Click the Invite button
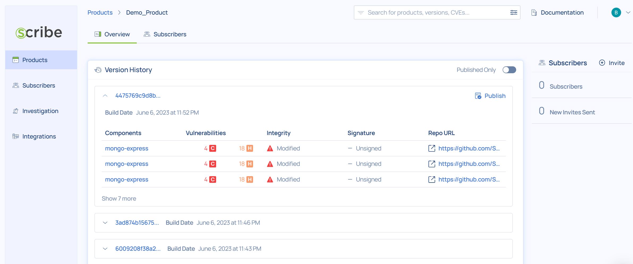This screenshot has height=264, width=633. pos(612,63)
